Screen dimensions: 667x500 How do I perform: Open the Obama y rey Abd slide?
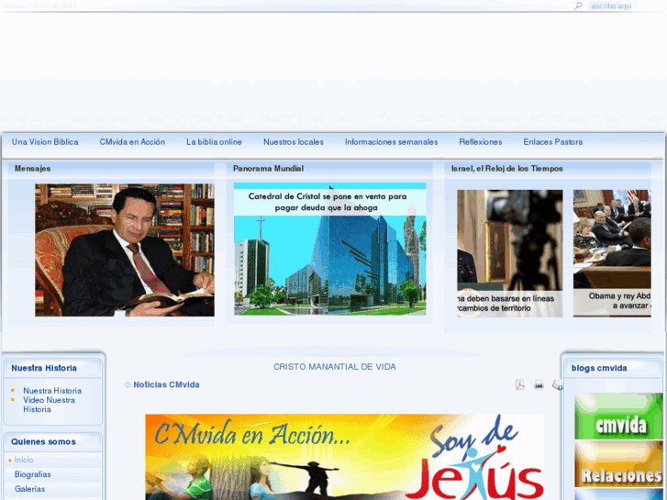(x=612, y=253)
